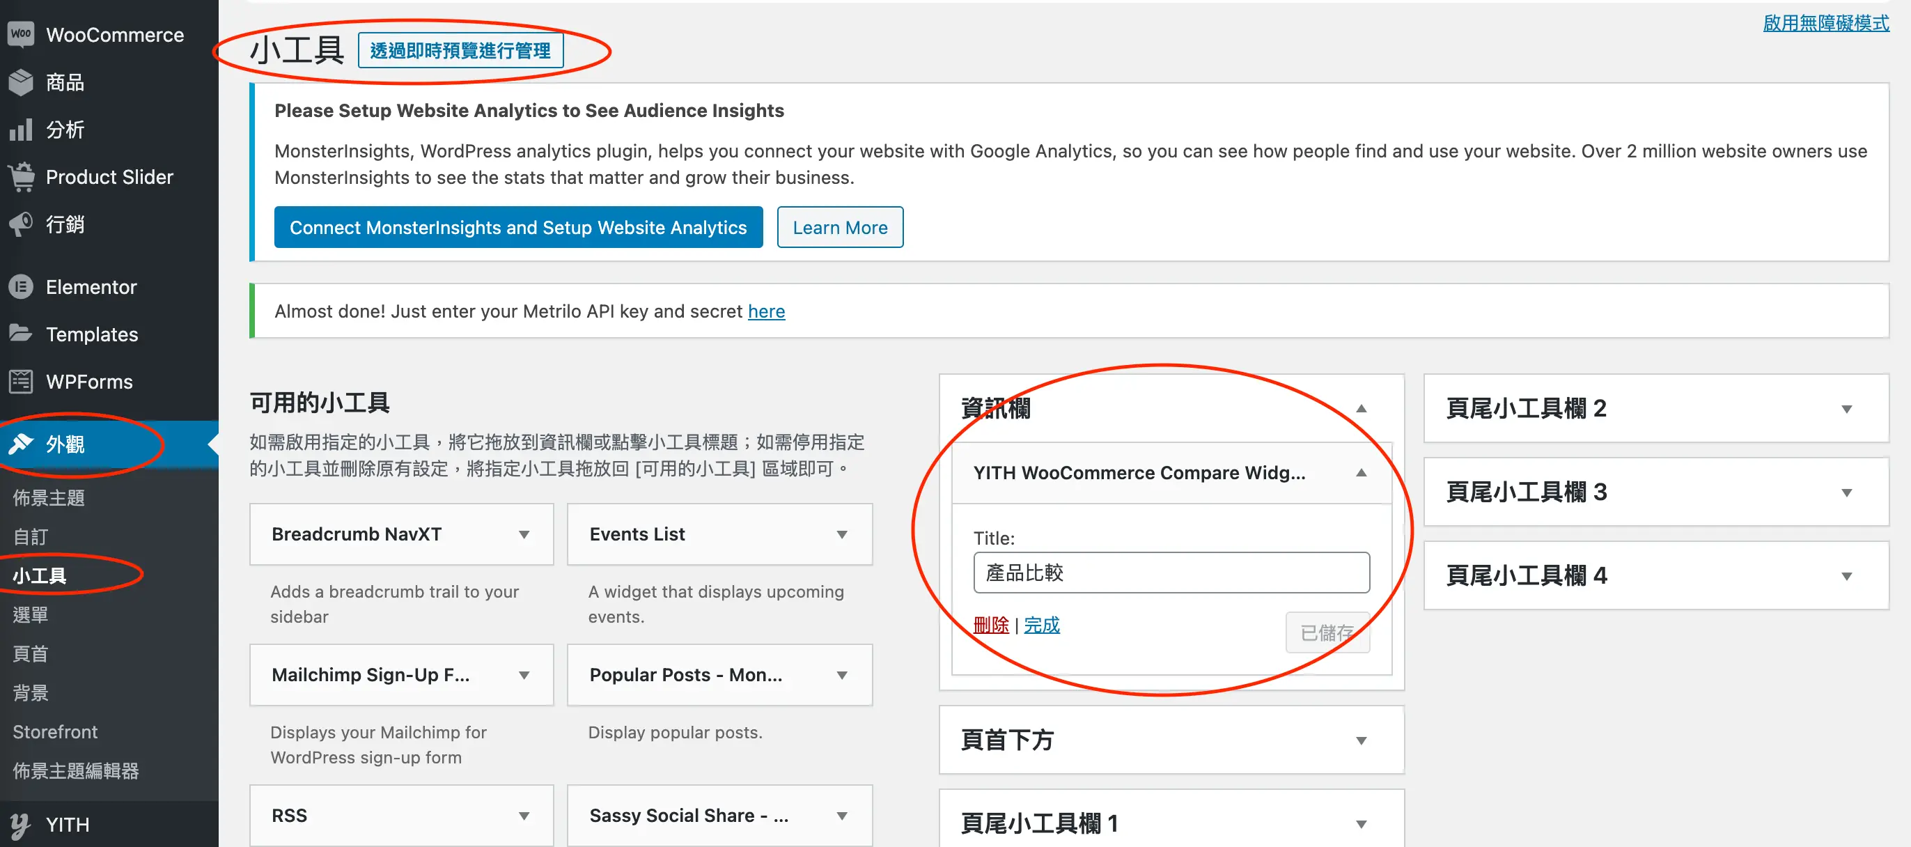Click the 完成 link in Compare widget

[x=1042, y=625]
